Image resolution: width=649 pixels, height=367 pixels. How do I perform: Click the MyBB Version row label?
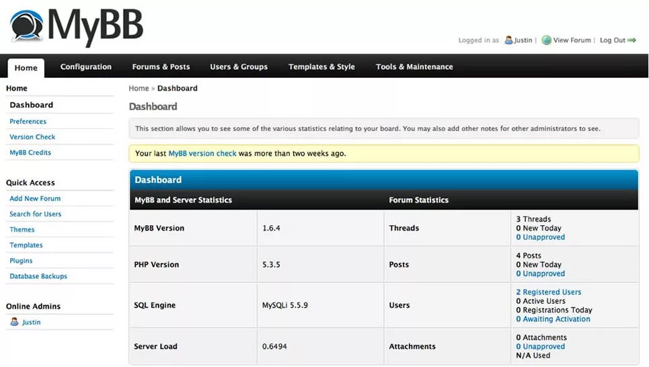tap(159, 228)
